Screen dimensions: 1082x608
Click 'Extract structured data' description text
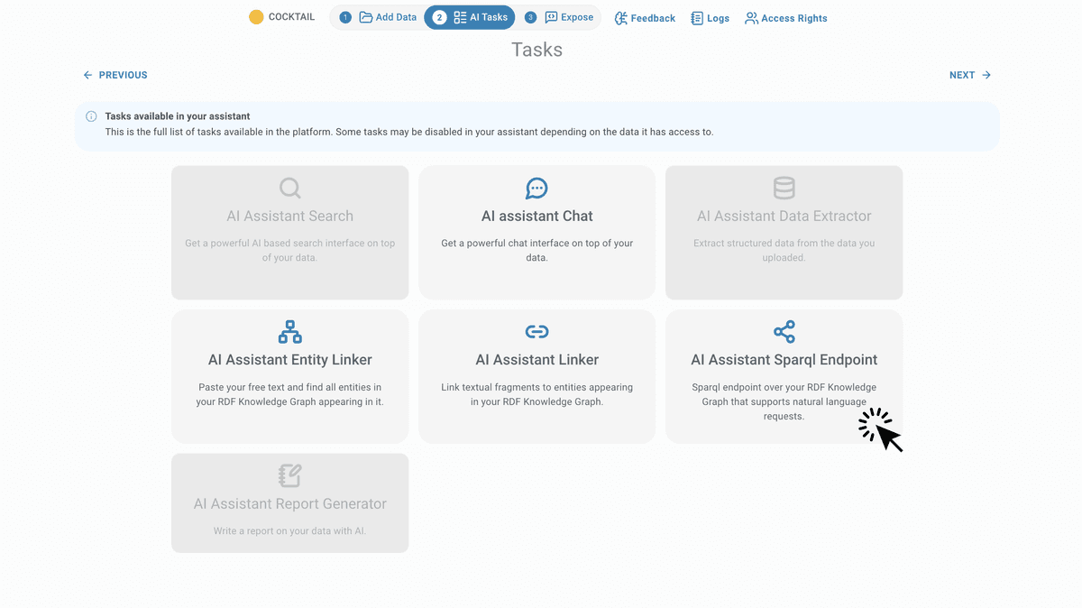click(x=784, y=251)
